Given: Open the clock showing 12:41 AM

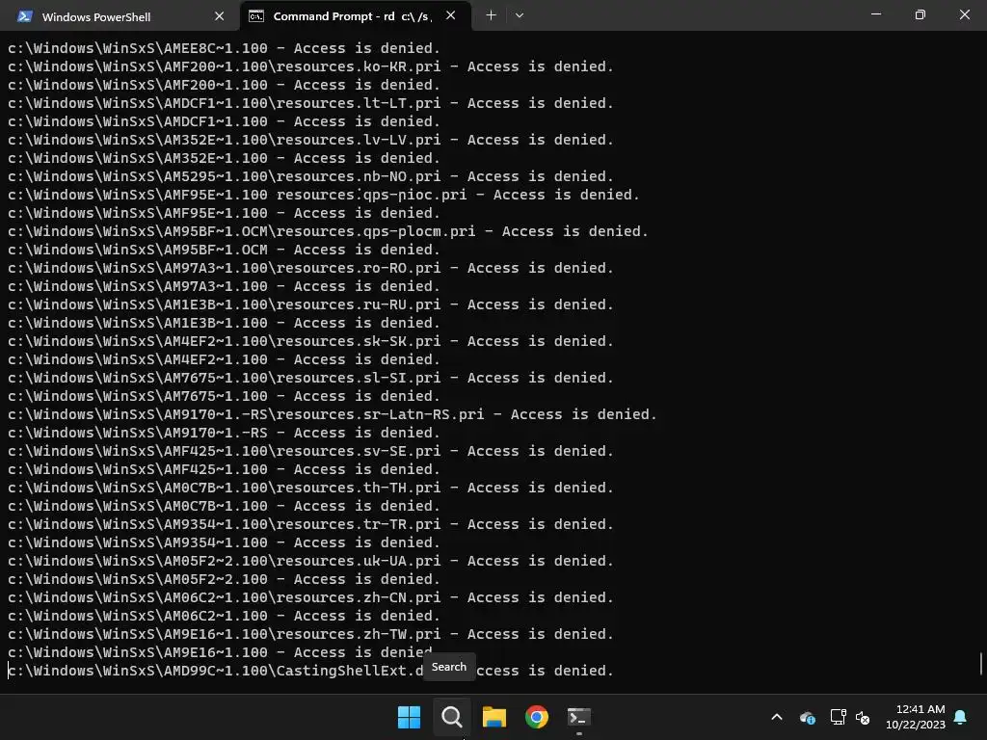Looking at the screenshot, I should click(916, 717).
